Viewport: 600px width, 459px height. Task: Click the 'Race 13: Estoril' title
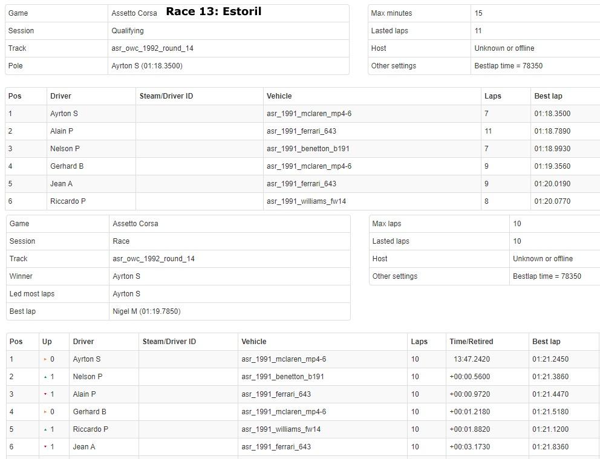coord(214,11)
